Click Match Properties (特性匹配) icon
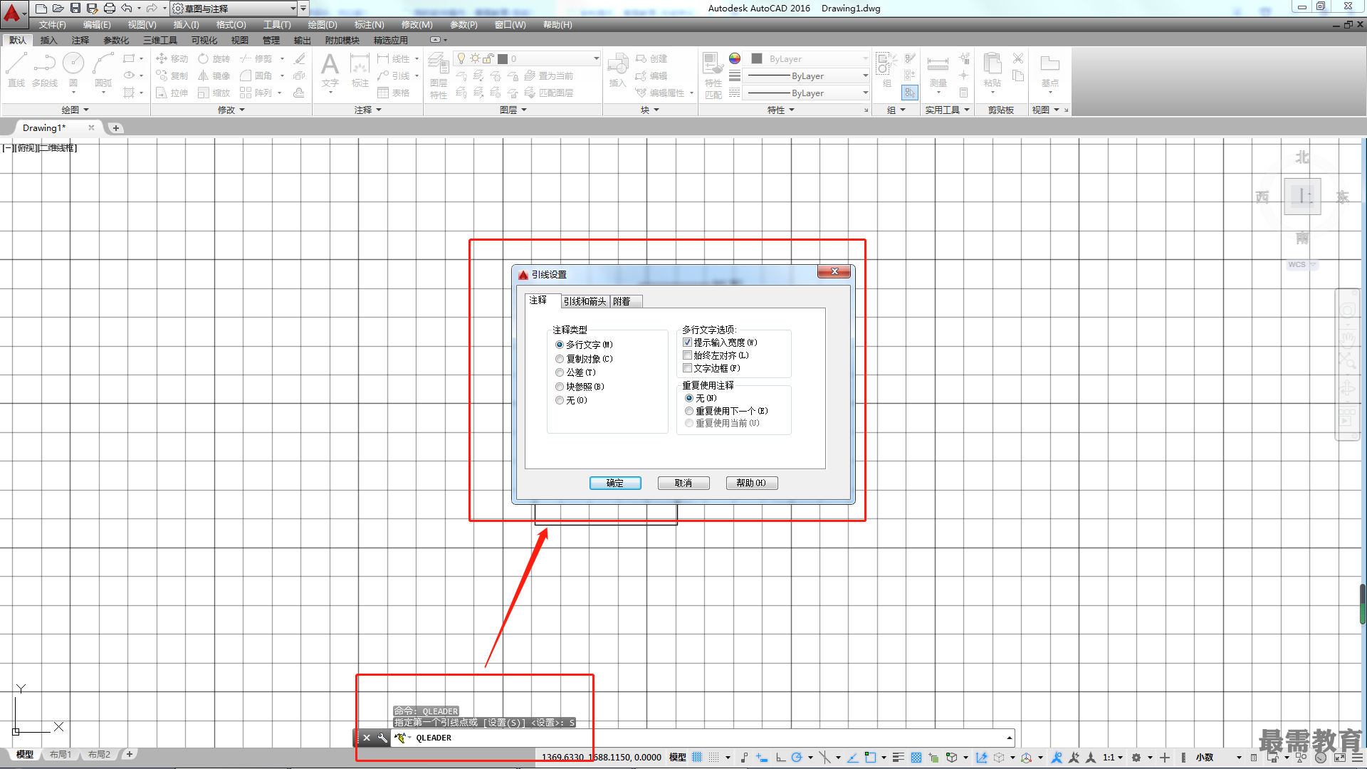 pyautogui.click(x=713, y=75)
